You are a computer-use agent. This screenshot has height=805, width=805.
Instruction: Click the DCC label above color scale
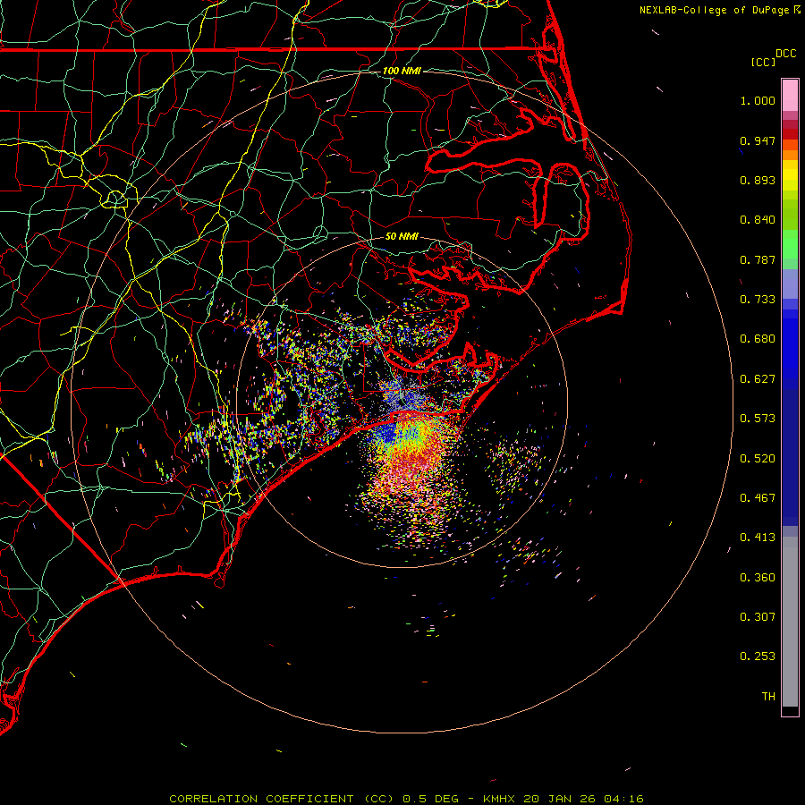pyautogui.click(x=786, y=54)
